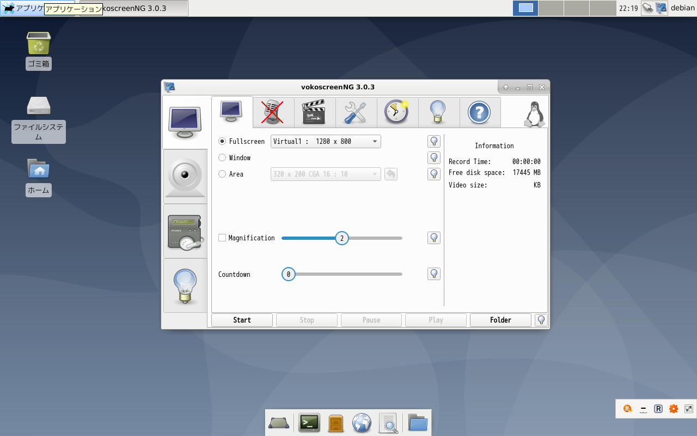Click the network plug tray icon
697x436 pixels.
[x=648, y=8]
